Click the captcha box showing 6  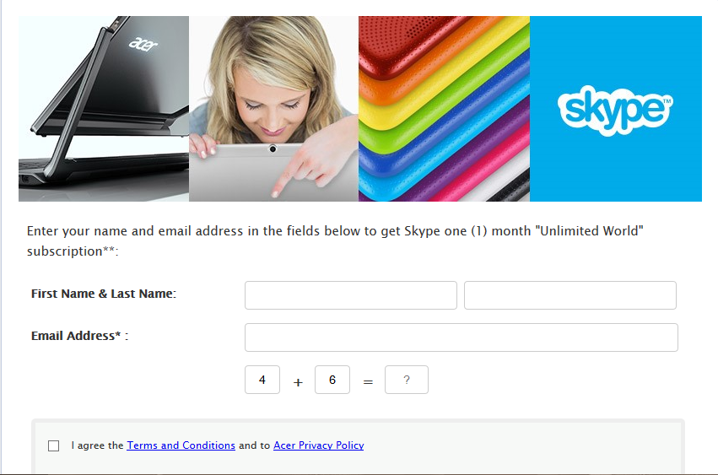pyautogui.click(x=332, y=380)
